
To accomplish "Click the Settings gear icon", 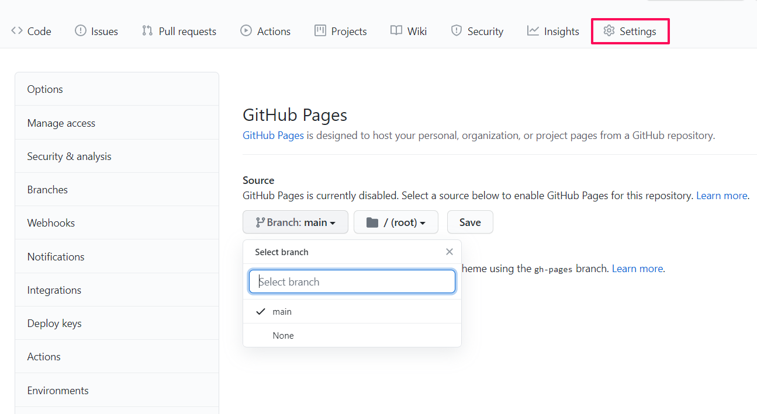I will pos(609,31).
